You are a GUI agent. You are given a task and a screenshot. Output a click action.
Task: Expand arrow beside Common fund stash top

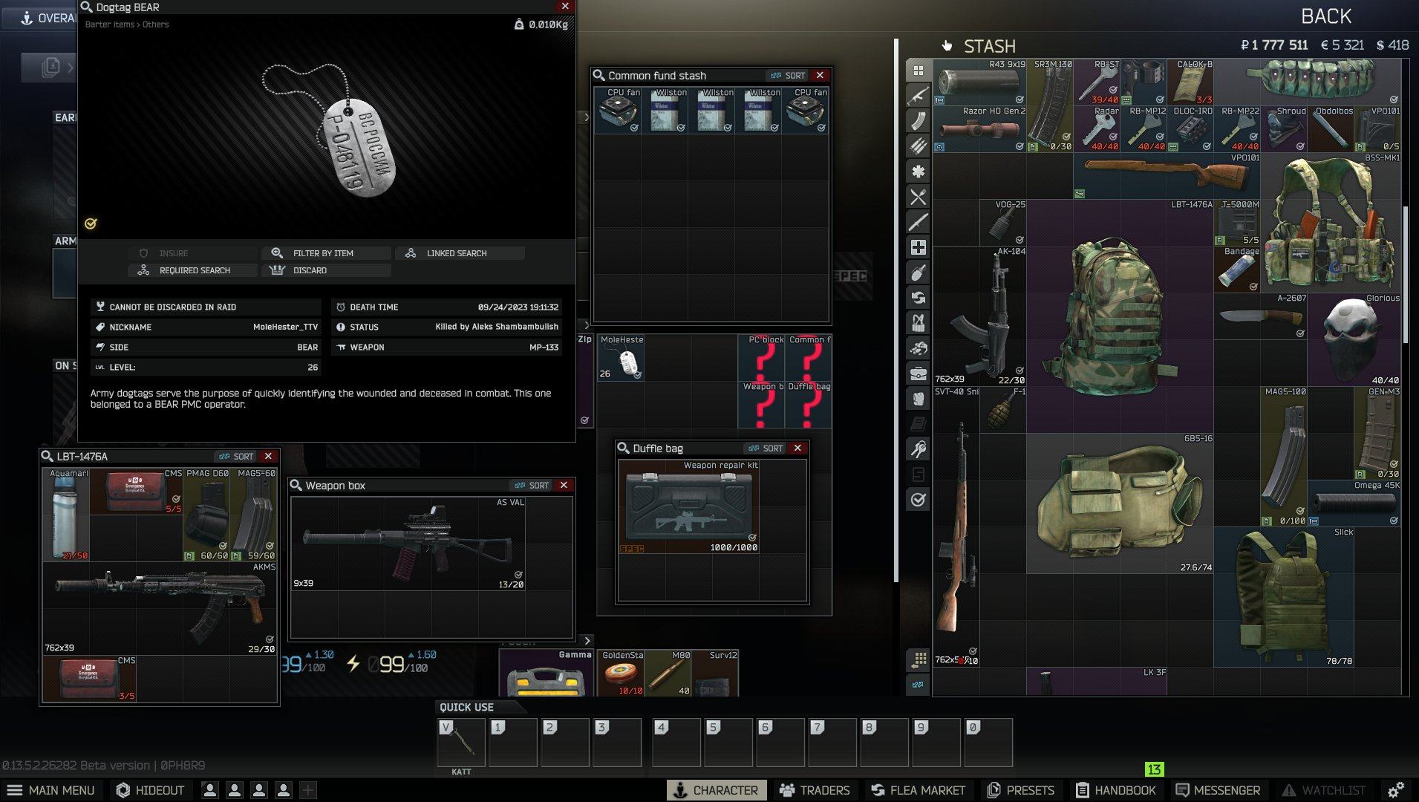click(x=587, y=117)
